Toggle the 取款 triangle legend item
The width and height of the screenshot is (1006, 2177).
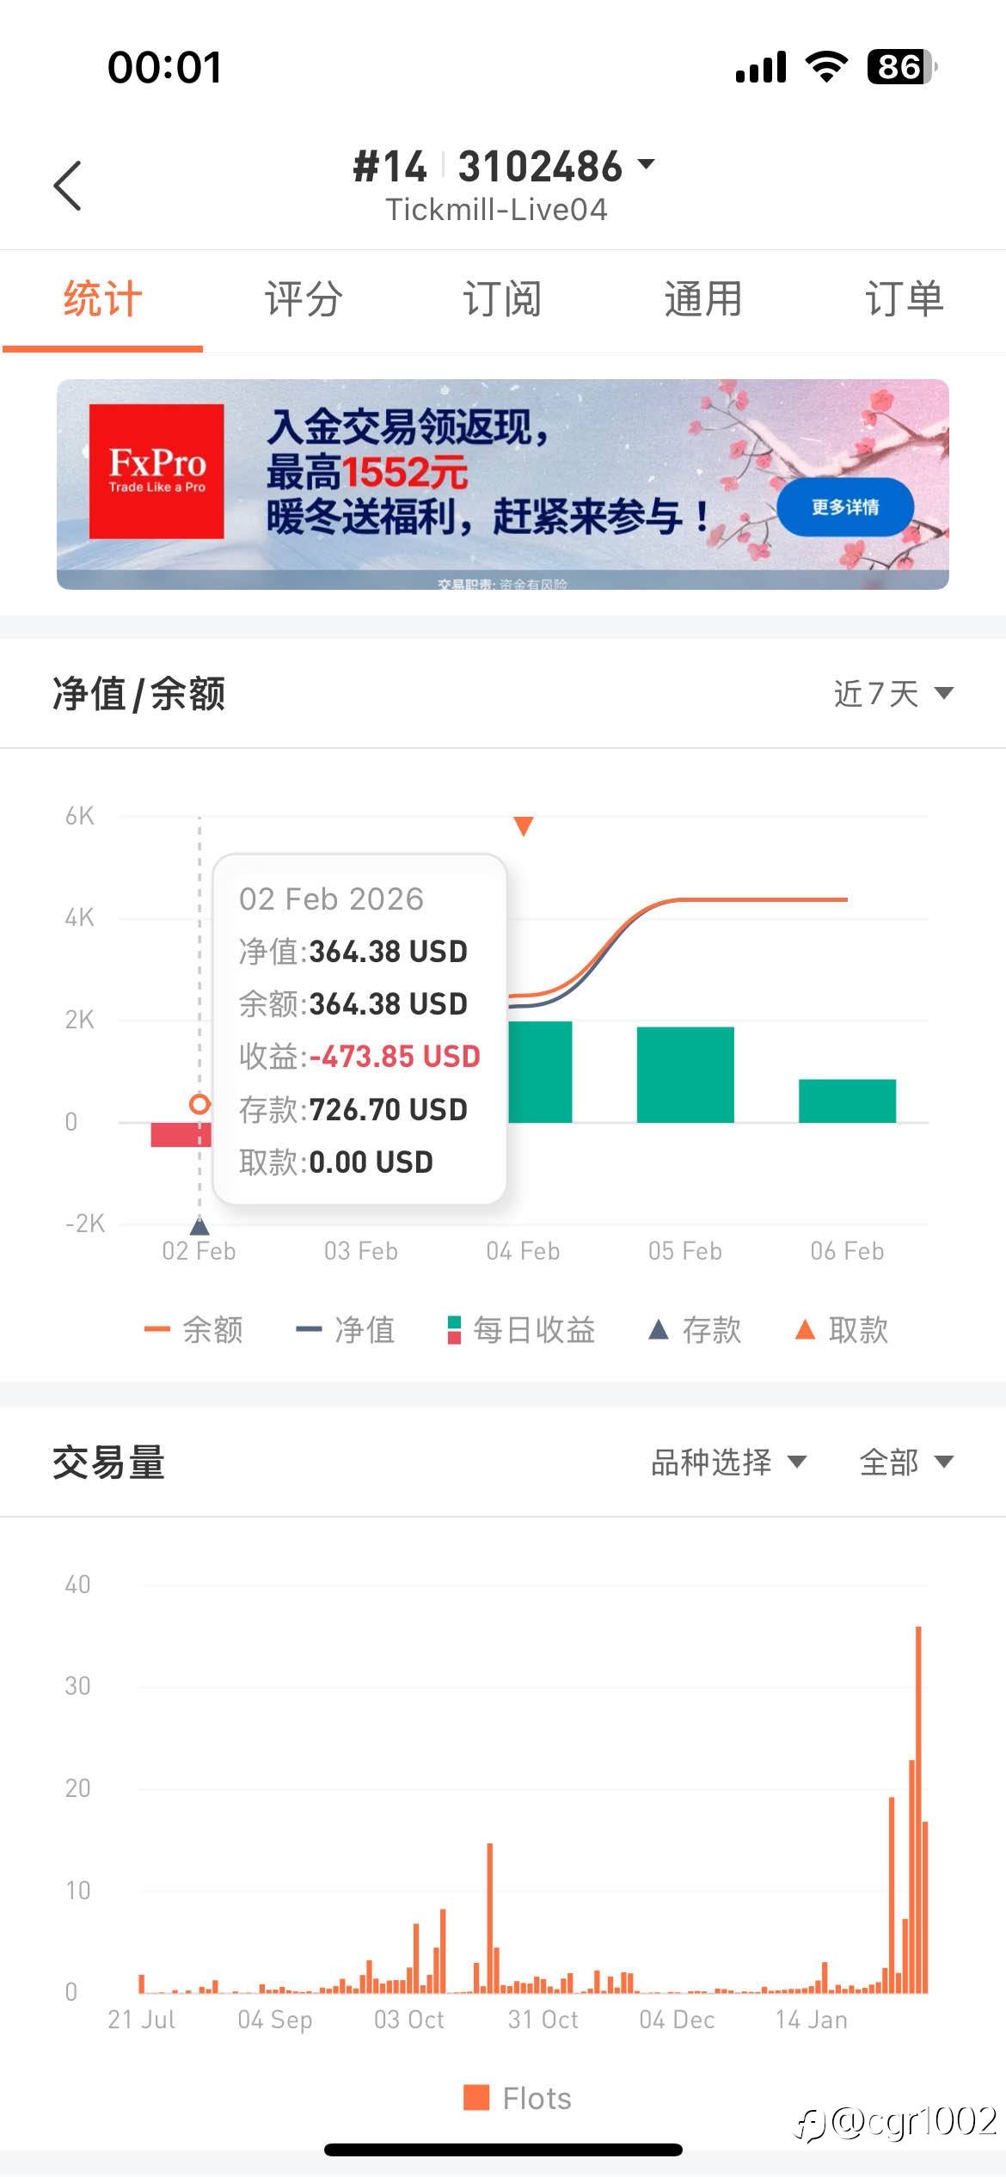[x=842, y=1330]
